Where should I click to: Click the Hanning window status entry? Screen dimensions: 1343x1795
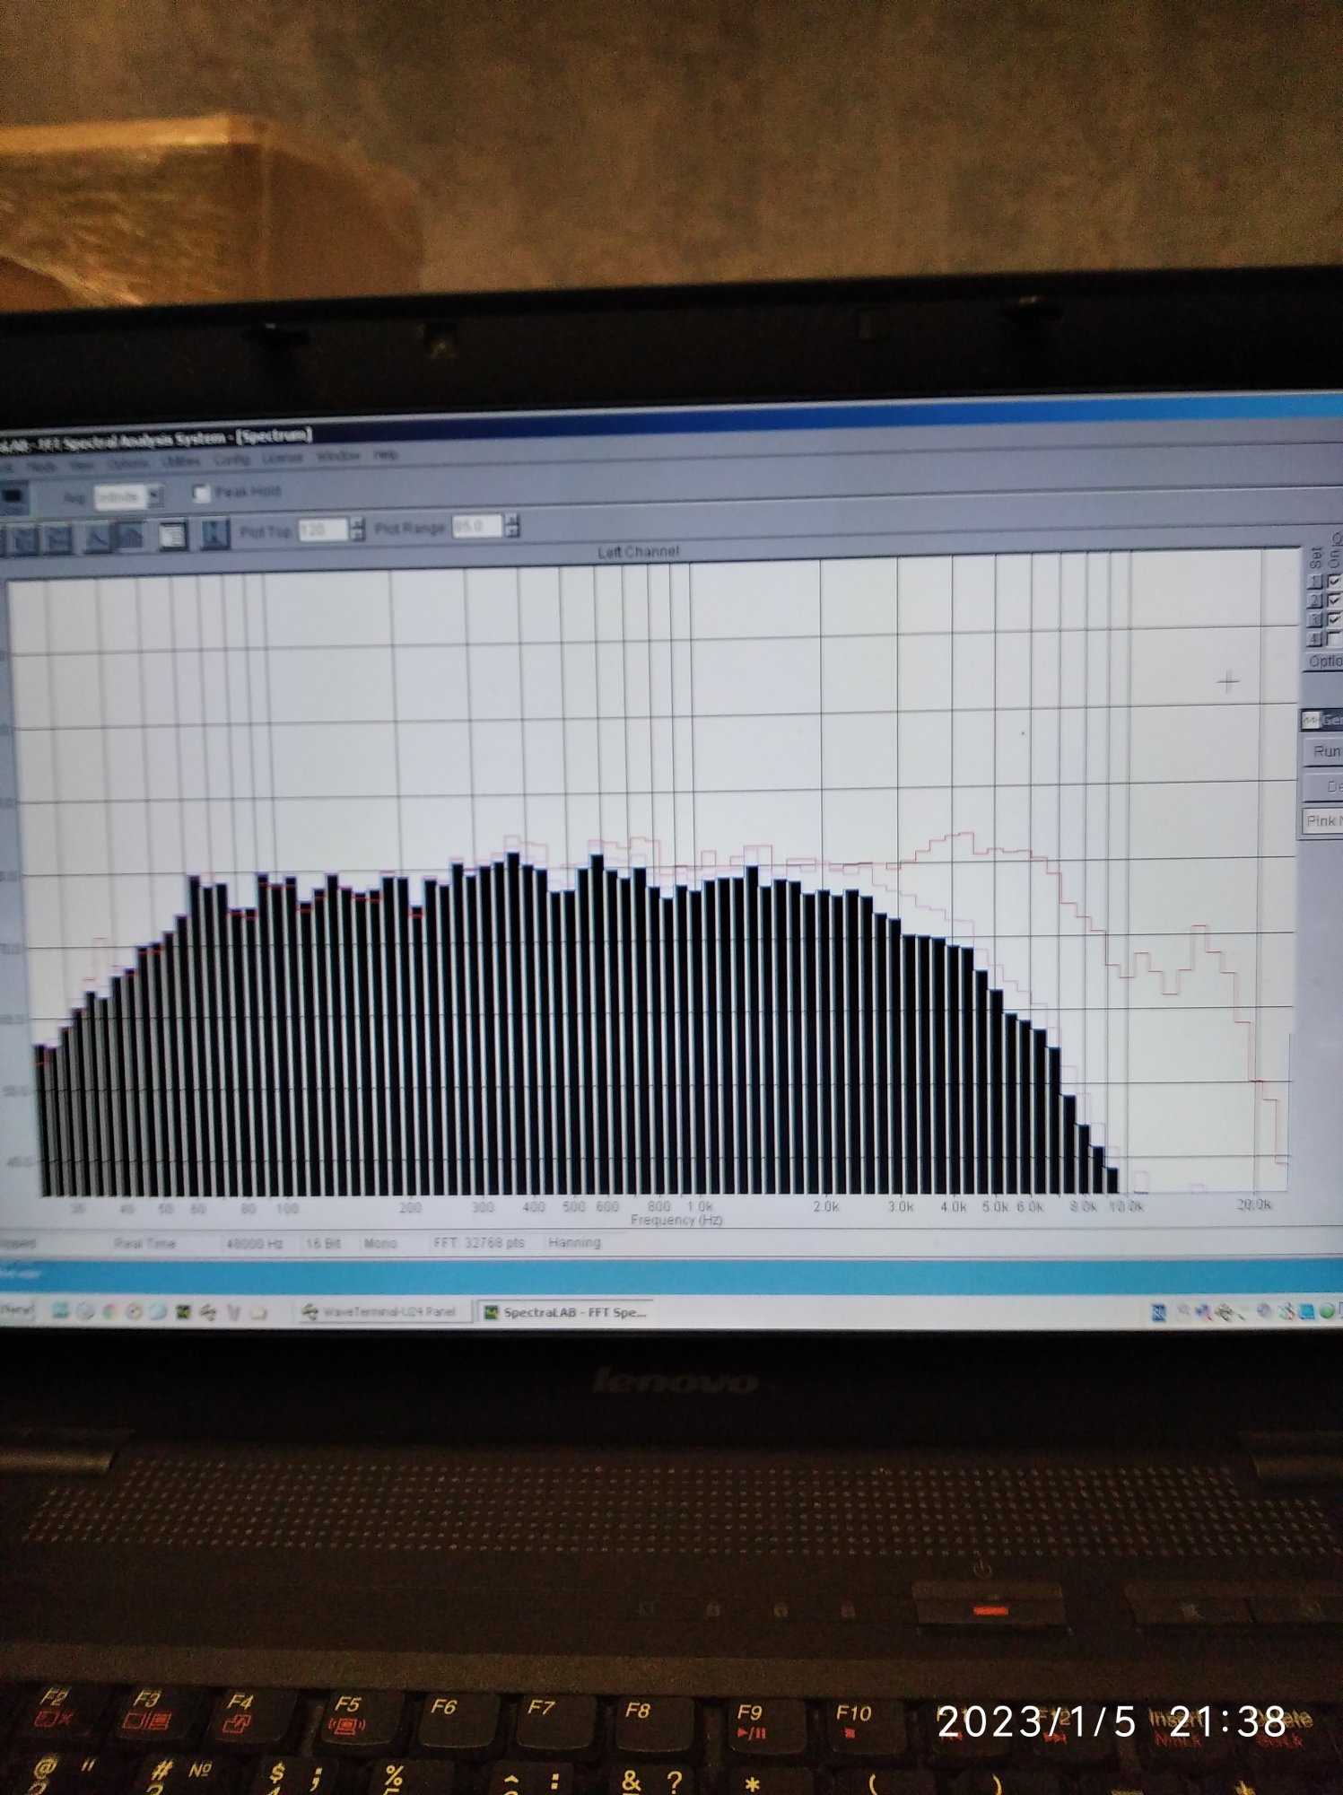tap(574, 1242)
